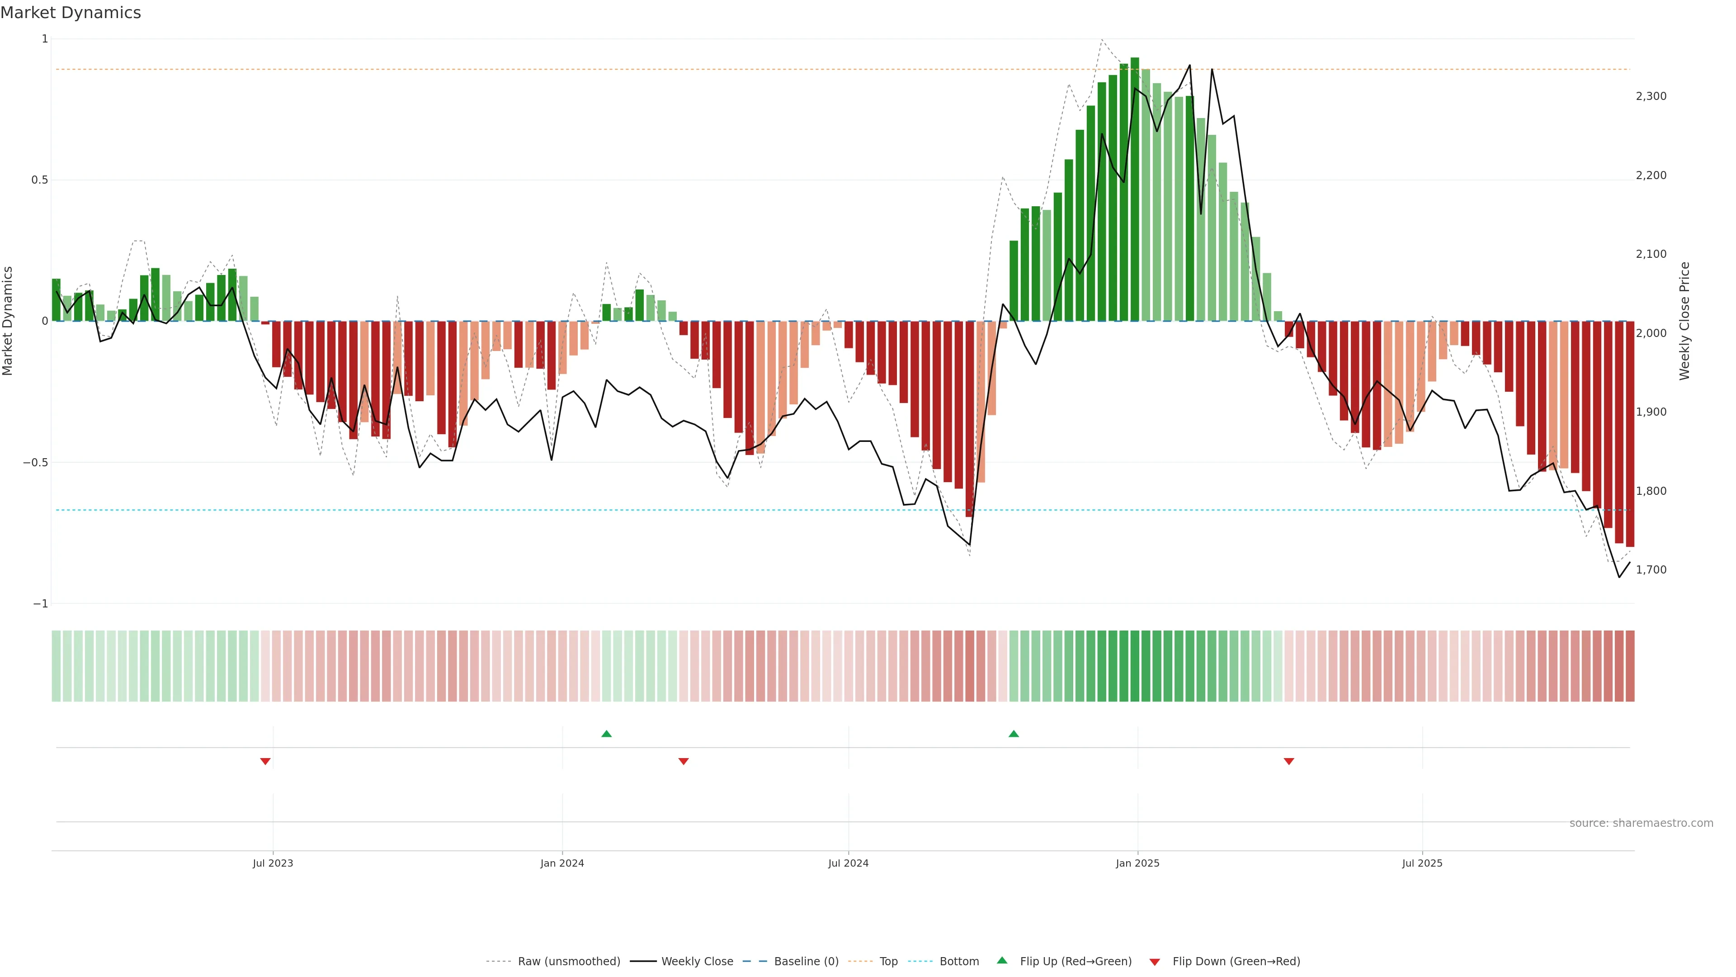Click the solid black line legend sample
Screen dimensions: 1736x977
tap(643, 962)
